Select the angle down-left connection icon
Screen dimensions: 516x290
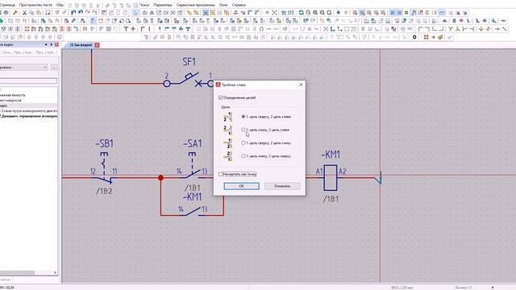pos(427,29)
